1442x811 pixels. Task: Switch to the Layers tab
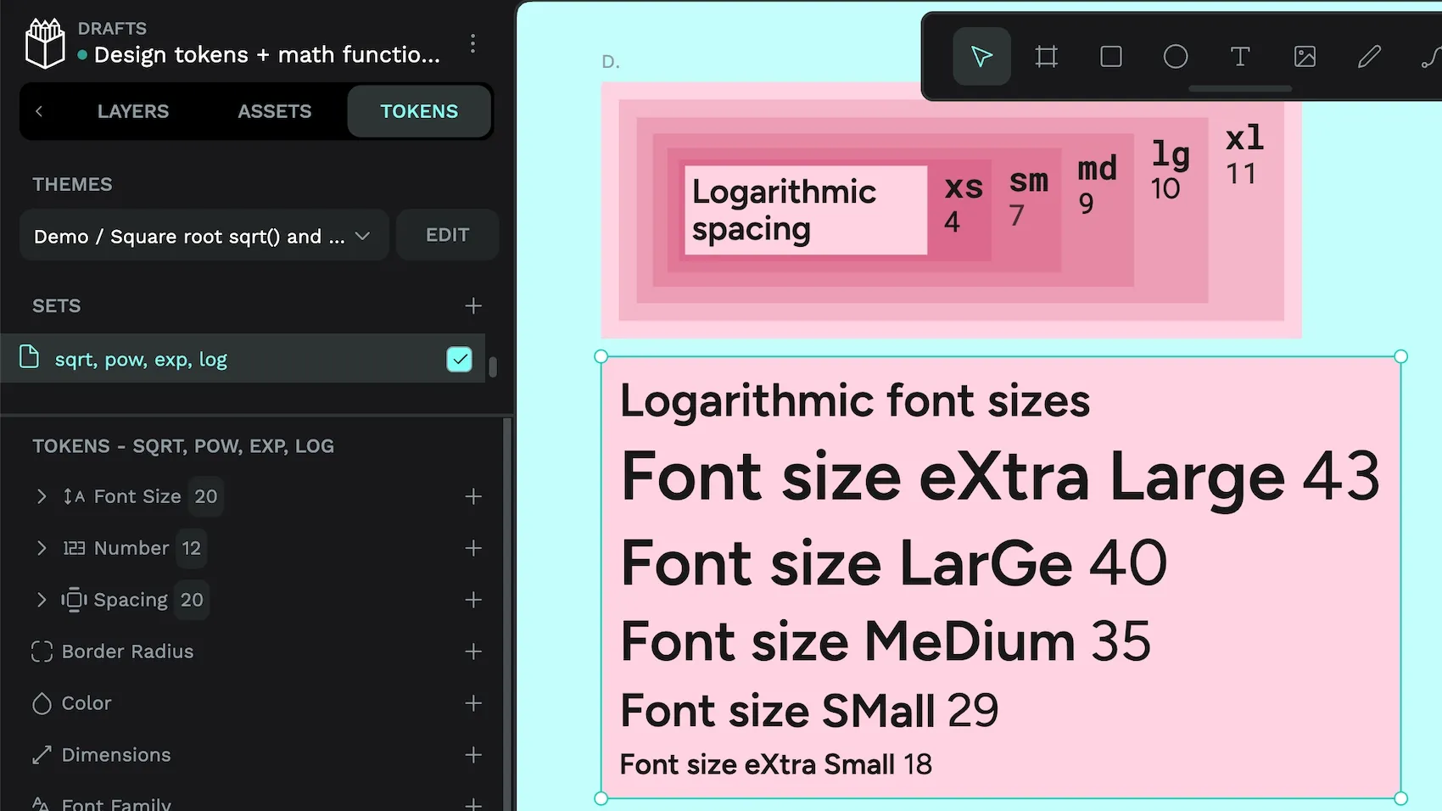tap(133, 111)
